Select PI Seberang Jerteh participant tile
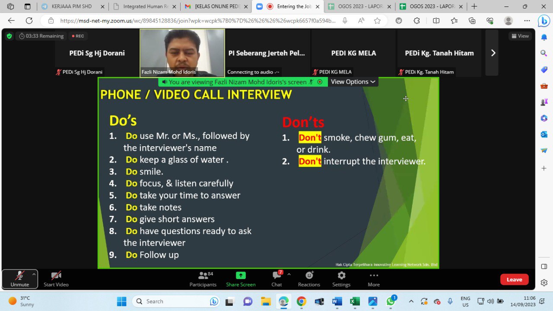 coord(268,53)
